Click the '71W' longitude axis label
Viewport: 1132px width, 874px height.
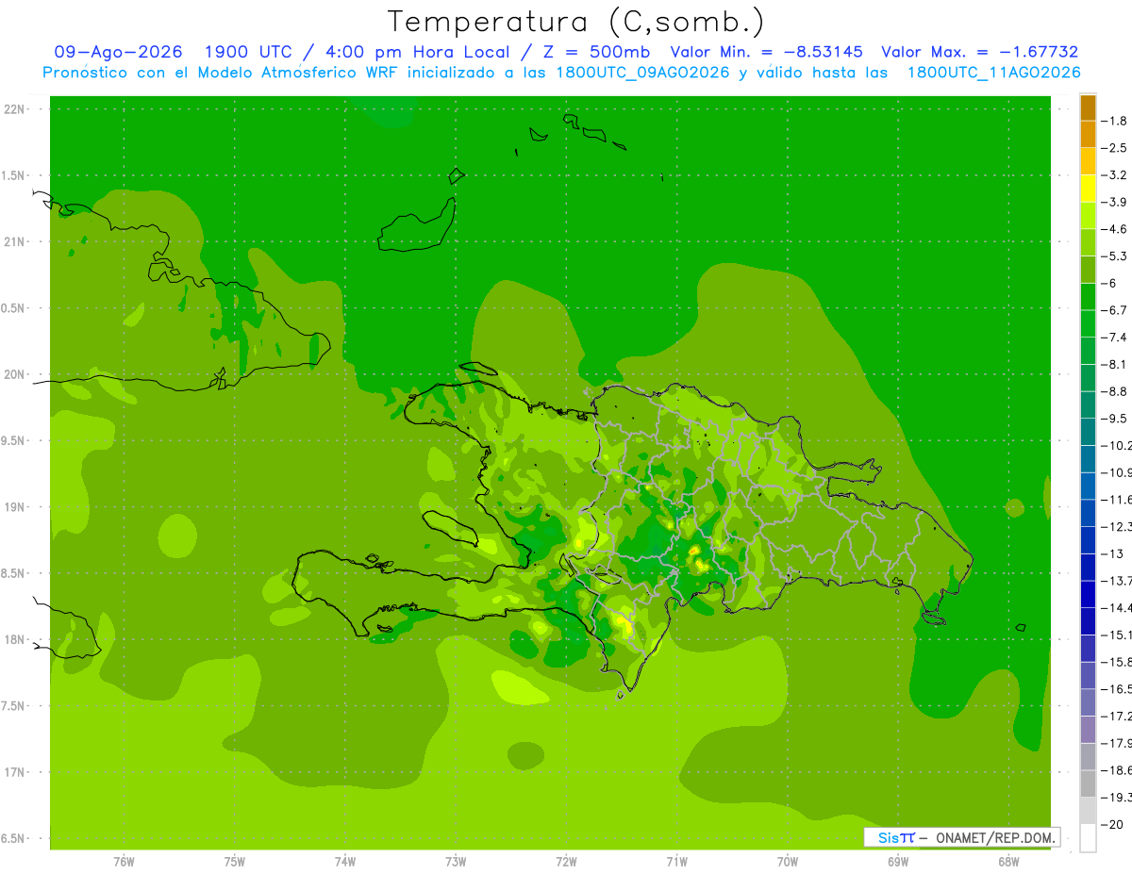pos(676,862)
